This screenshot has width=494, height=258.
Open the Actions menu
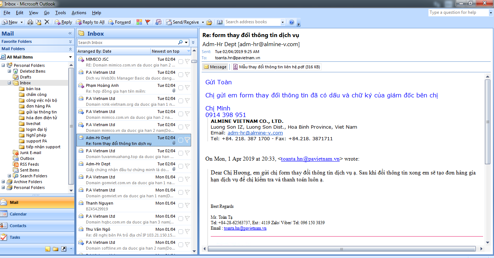79,13
